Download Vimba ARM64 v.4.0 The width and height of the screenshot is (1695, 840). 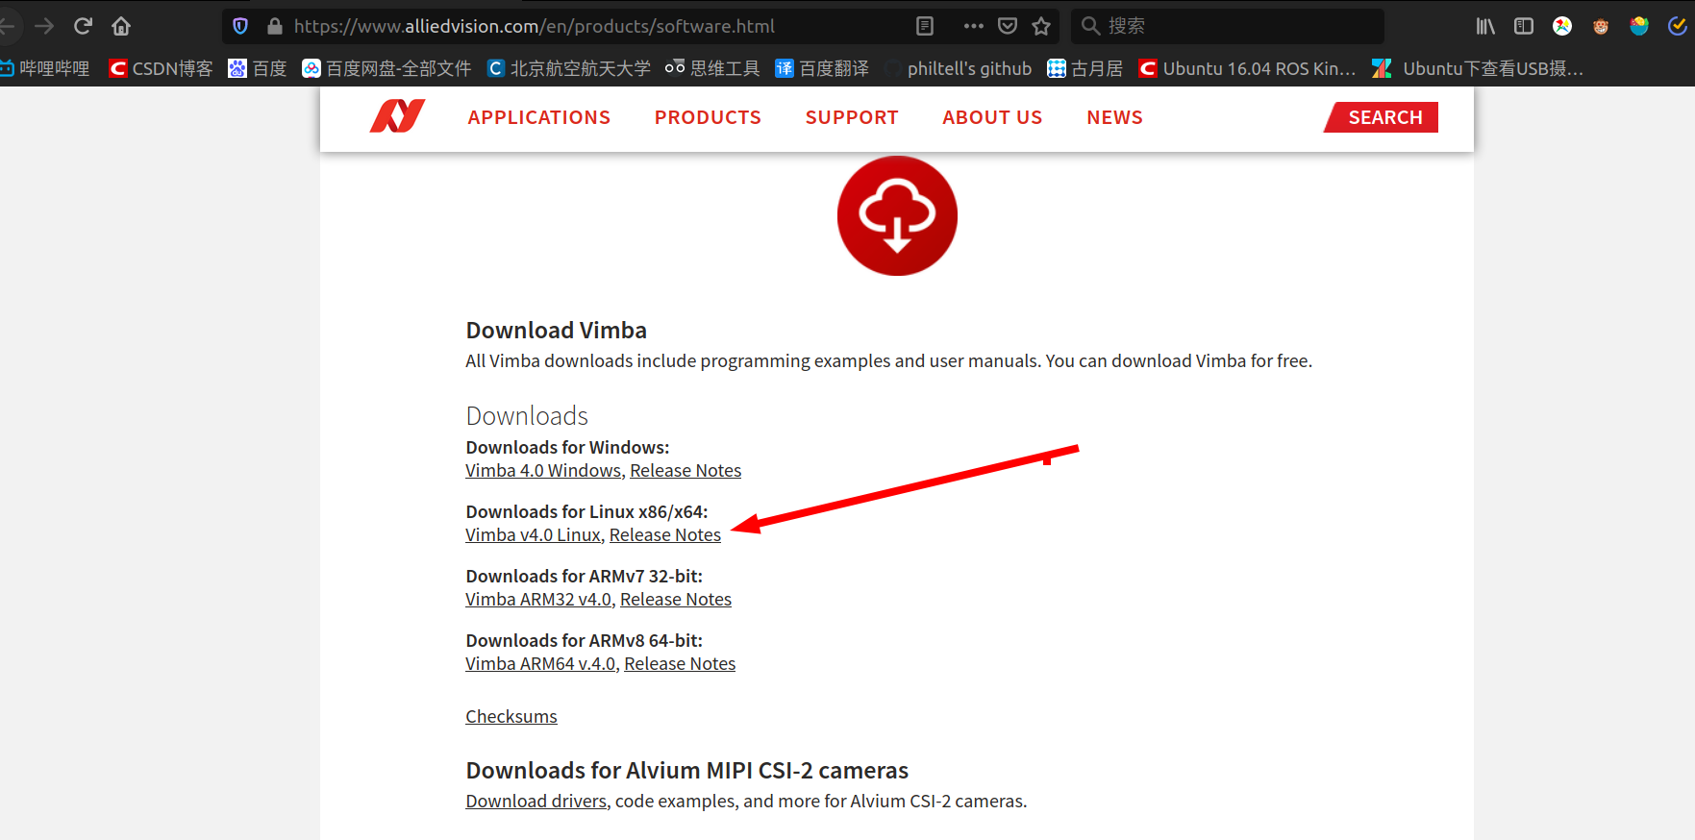(x=540, y=664)
